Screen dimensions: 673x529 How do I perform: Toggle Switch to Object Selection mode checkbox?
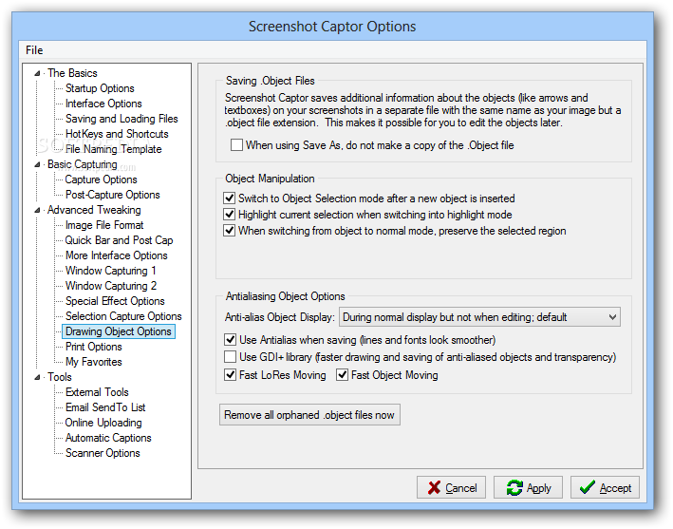point(229,198)
